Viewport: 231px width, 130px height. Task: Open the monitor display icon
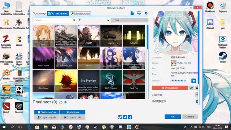pyautogui.click(x=139, y=13)
